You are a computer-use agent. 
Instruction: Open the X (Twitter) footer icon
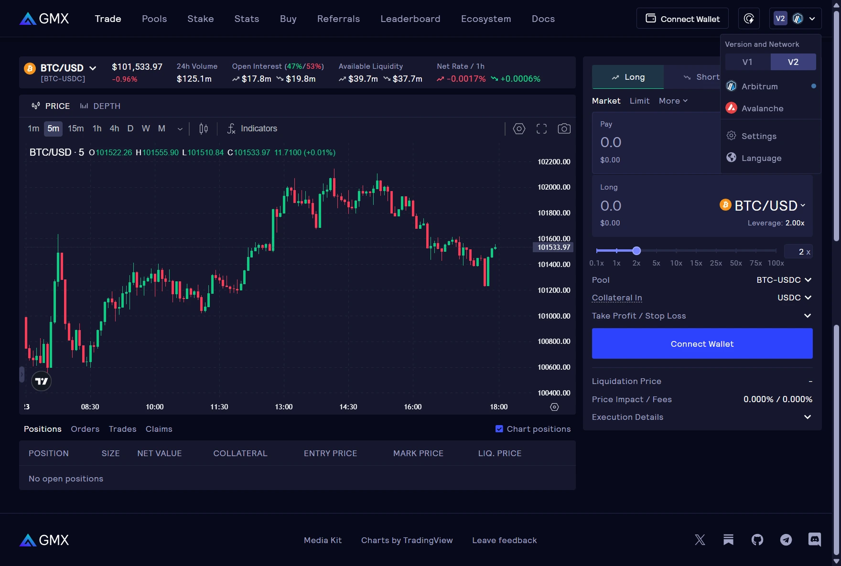700,540
